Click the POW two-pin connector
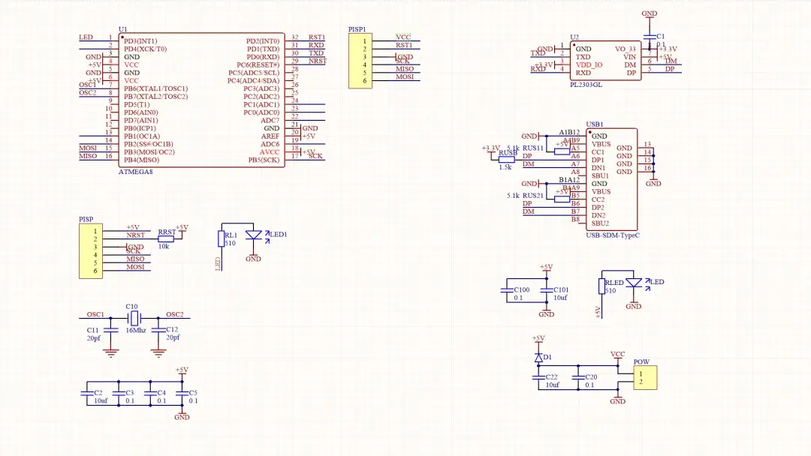The width and height of the screenshot is (811, 456). pos(645,377)
